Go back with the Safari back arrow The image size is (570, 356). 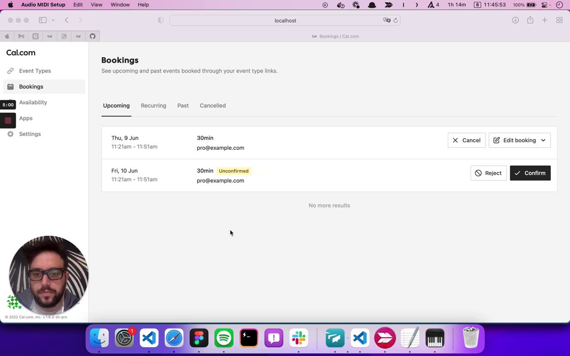pos(66,20)
